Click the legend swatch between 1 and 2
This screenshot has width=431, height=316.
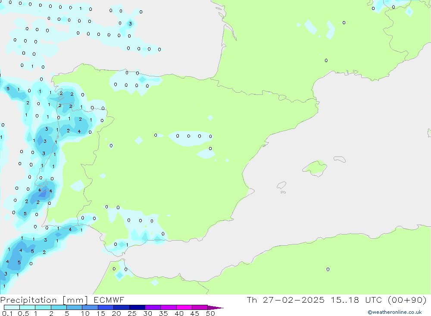click(43, 307)
